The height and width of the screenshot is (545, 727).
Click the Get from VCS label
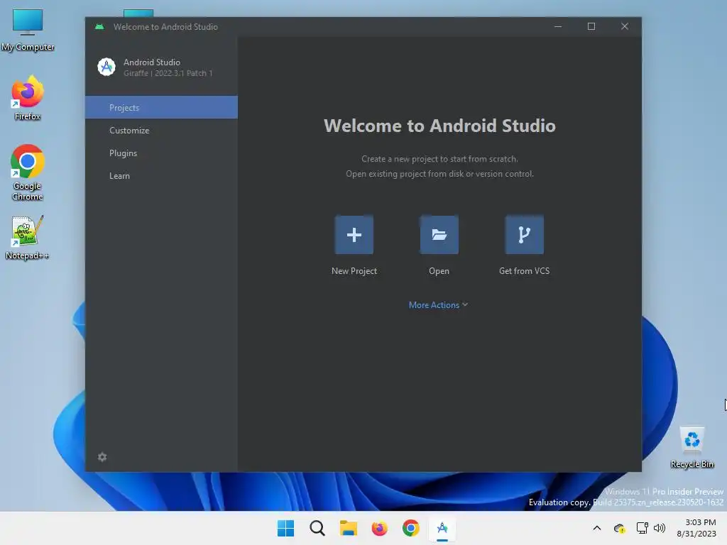pos(524,271)
